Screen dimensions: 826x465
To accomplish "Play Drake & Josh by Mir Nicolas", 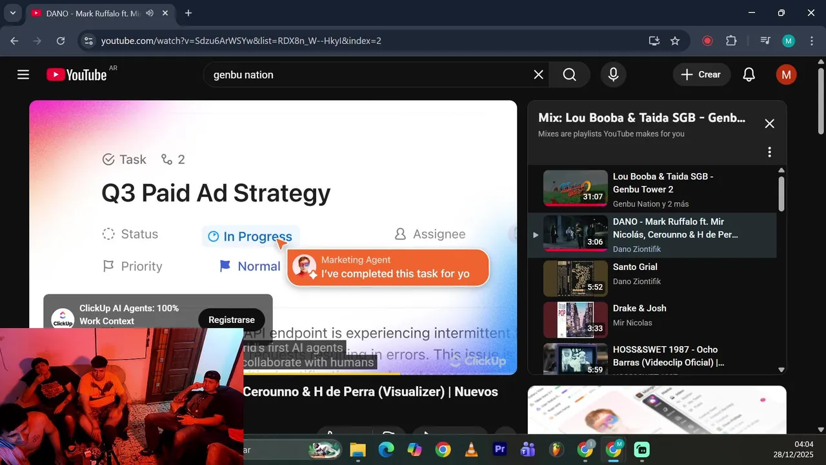I will pyautogui.click(x=652, y=320).
